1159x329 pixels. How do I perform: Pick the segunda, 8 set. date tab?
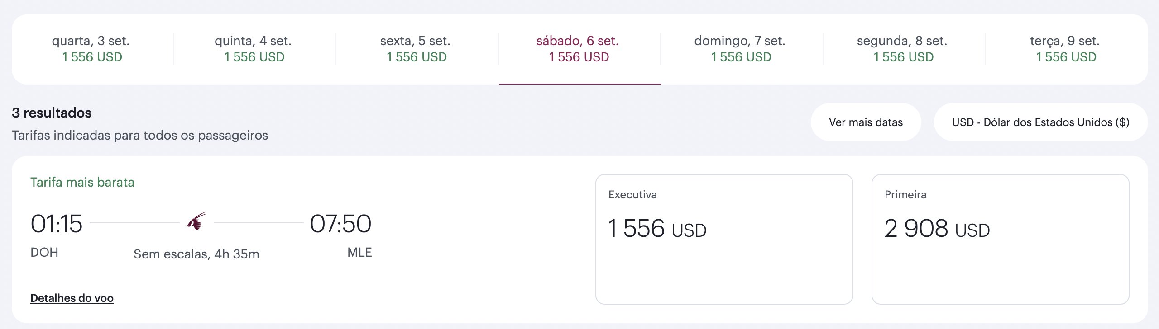click(x=904, y=49)
